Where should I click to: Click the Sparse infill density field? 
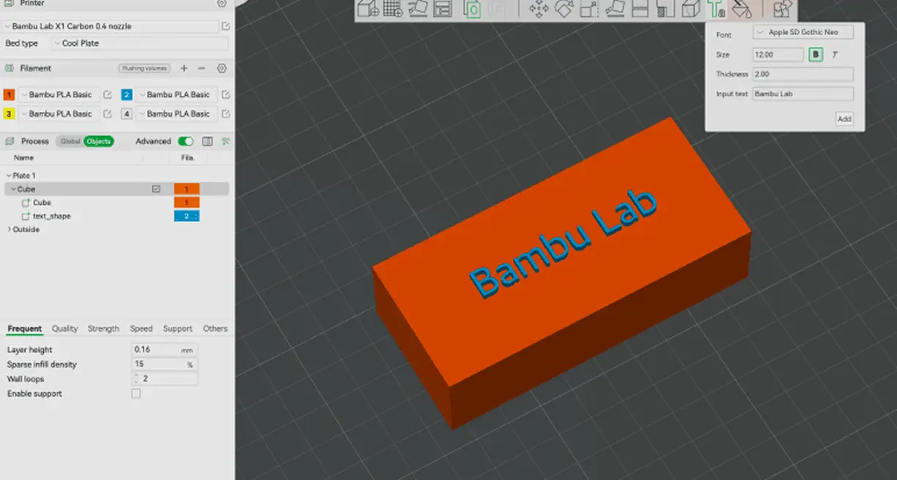165,365
